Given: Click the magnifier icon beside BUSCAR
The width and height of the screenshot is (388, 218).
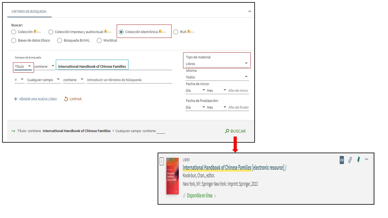Looking at the screenshot, I should [227, 131].
